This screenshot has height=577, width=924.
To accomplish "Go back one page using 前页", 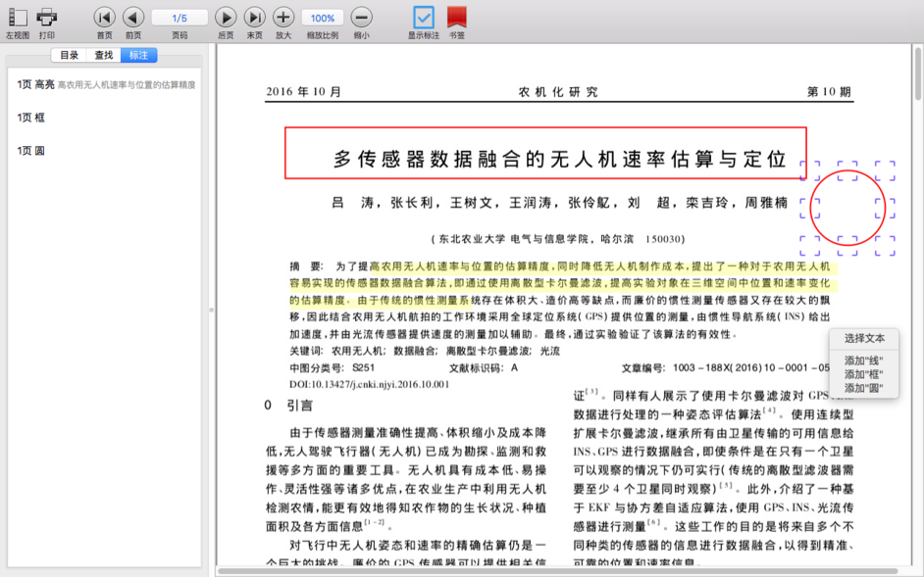I will pos(133,17).
